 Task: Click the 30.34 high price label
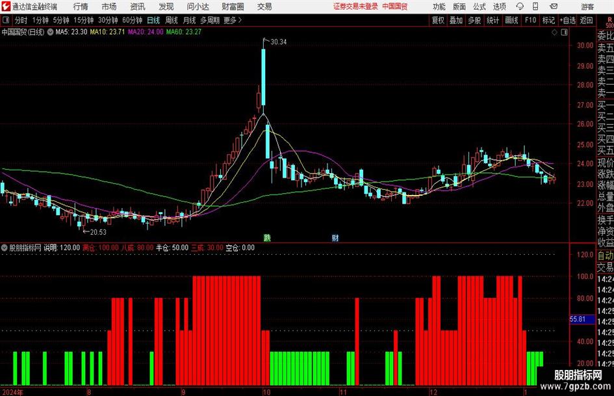point(279,42)
